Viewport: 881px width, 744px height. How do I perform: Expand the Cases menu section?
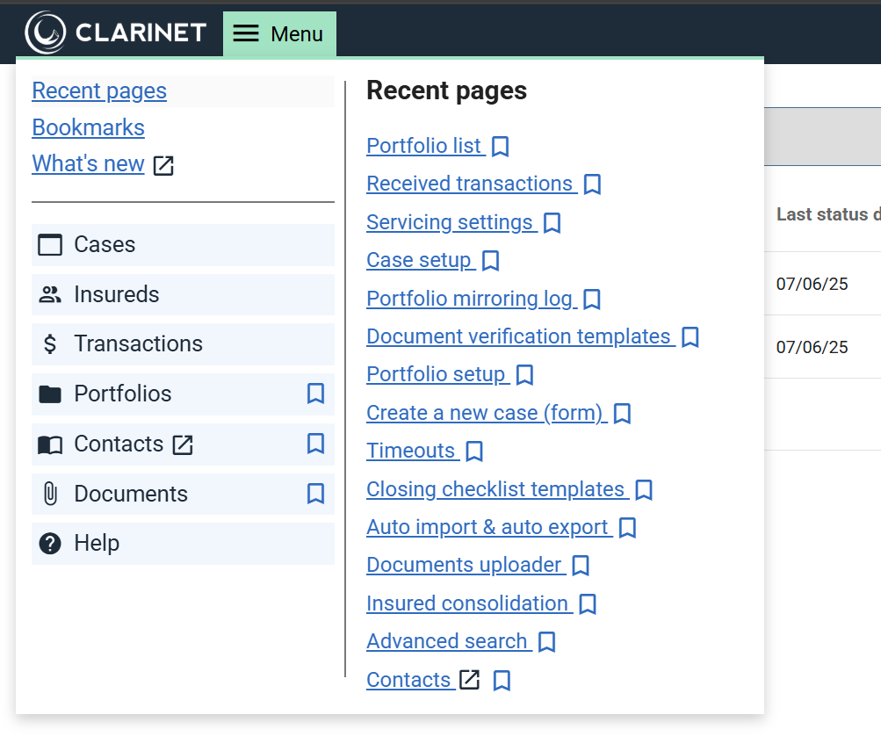click(183, 244)
